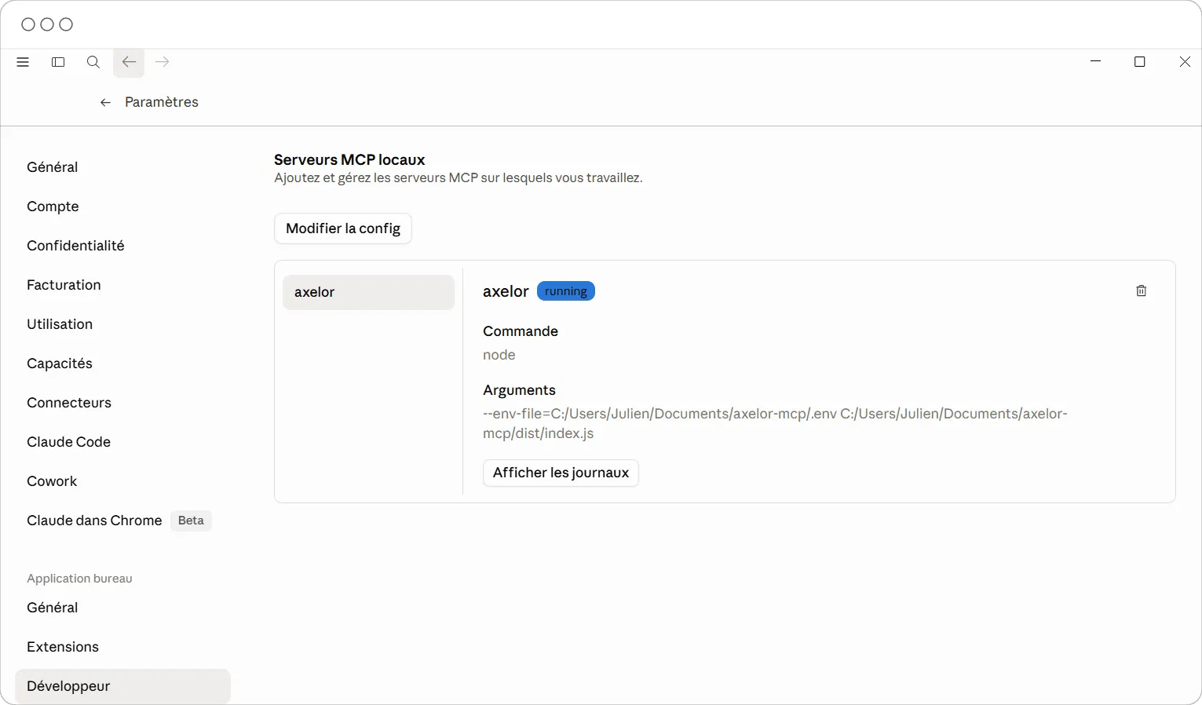Select the Développeur section

(x=122, y=686)
